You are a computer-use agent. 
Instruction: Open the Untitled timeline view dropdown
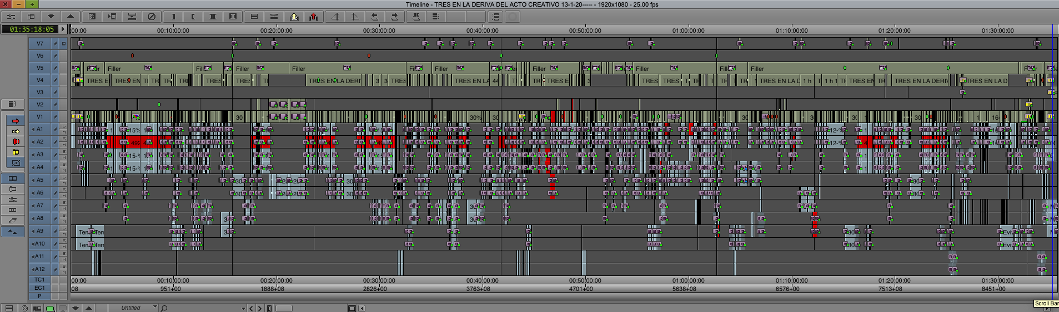[133, 308]
